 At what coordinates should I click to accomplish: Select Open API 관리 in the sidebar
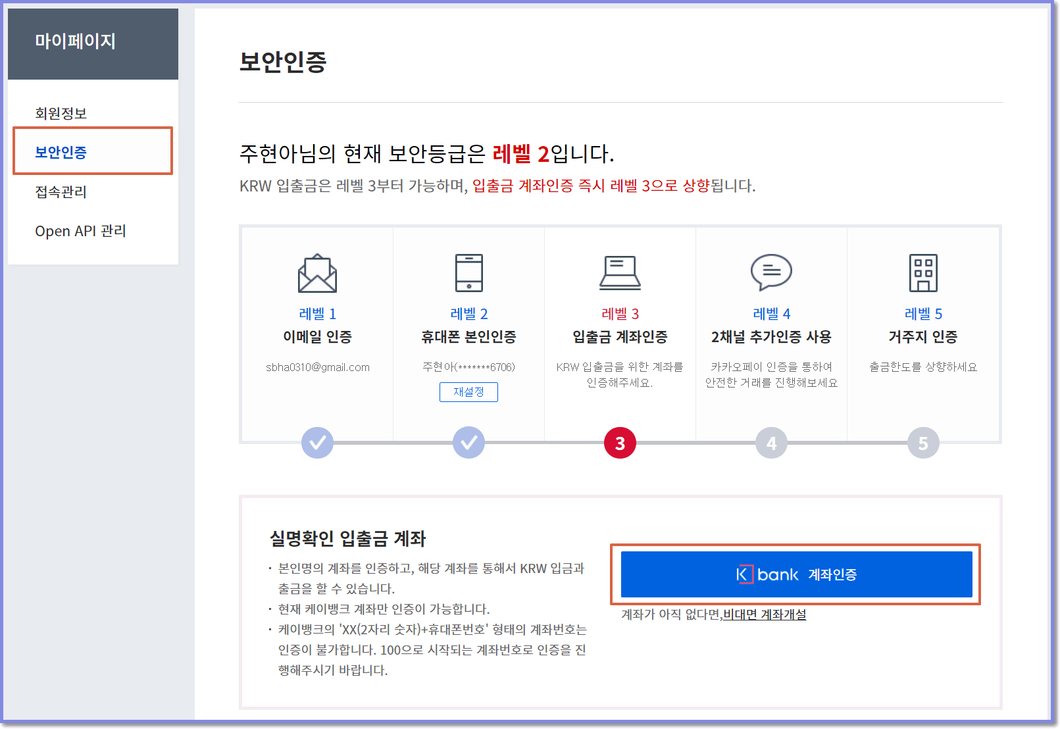coord(80,231)
